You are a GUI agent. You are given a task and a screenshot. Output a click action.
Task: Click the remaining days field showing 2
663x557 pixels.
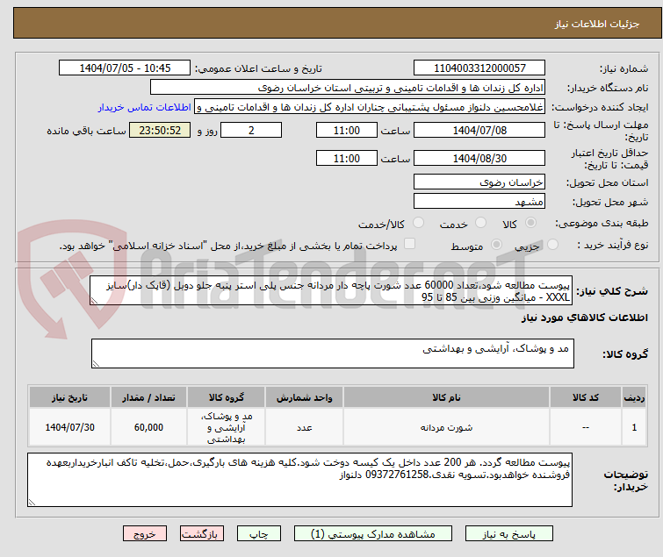point(251,130)
